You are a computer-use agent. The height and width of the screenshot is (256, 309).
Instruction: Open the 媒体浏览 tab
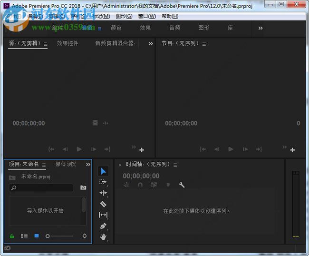(66, 164)
